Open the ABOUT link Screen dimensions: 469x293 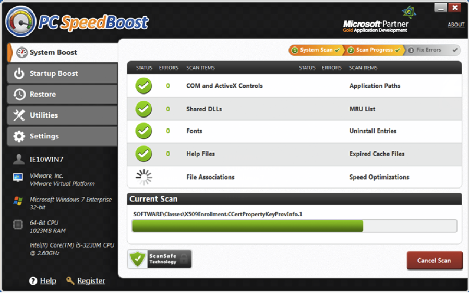click(x=456, y=25)
